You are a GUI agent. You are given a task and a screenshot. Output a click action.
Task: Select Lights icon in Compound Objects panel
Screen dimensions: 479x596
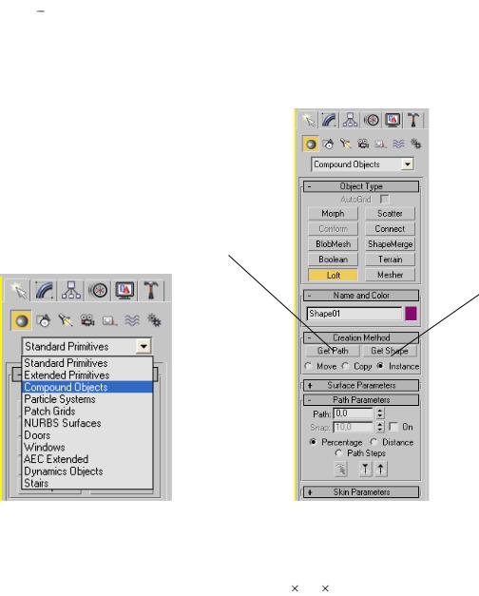[346, 144]
